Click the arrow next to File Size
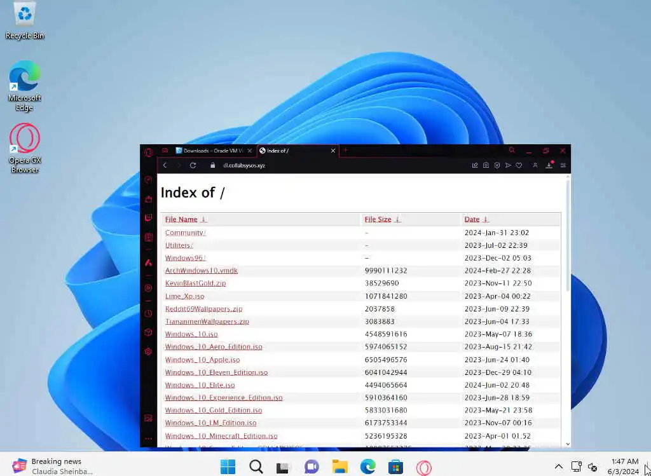The image size is (651, 476). 398,219
